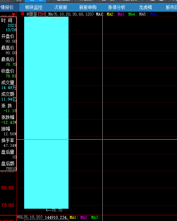Switch to the 次新股 tab

coord(61,7)
